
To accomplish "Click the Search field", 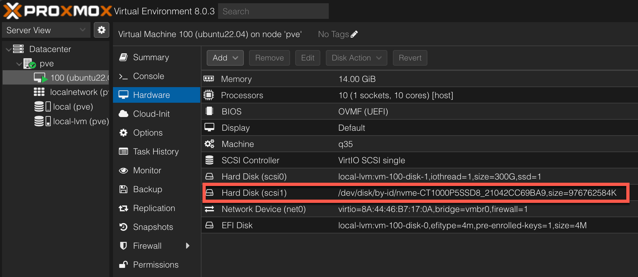I will click(273, 11).
